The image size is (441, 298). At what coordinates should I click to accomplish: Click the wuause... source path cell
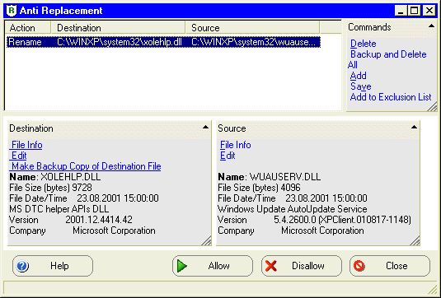[x=253, y=42]
